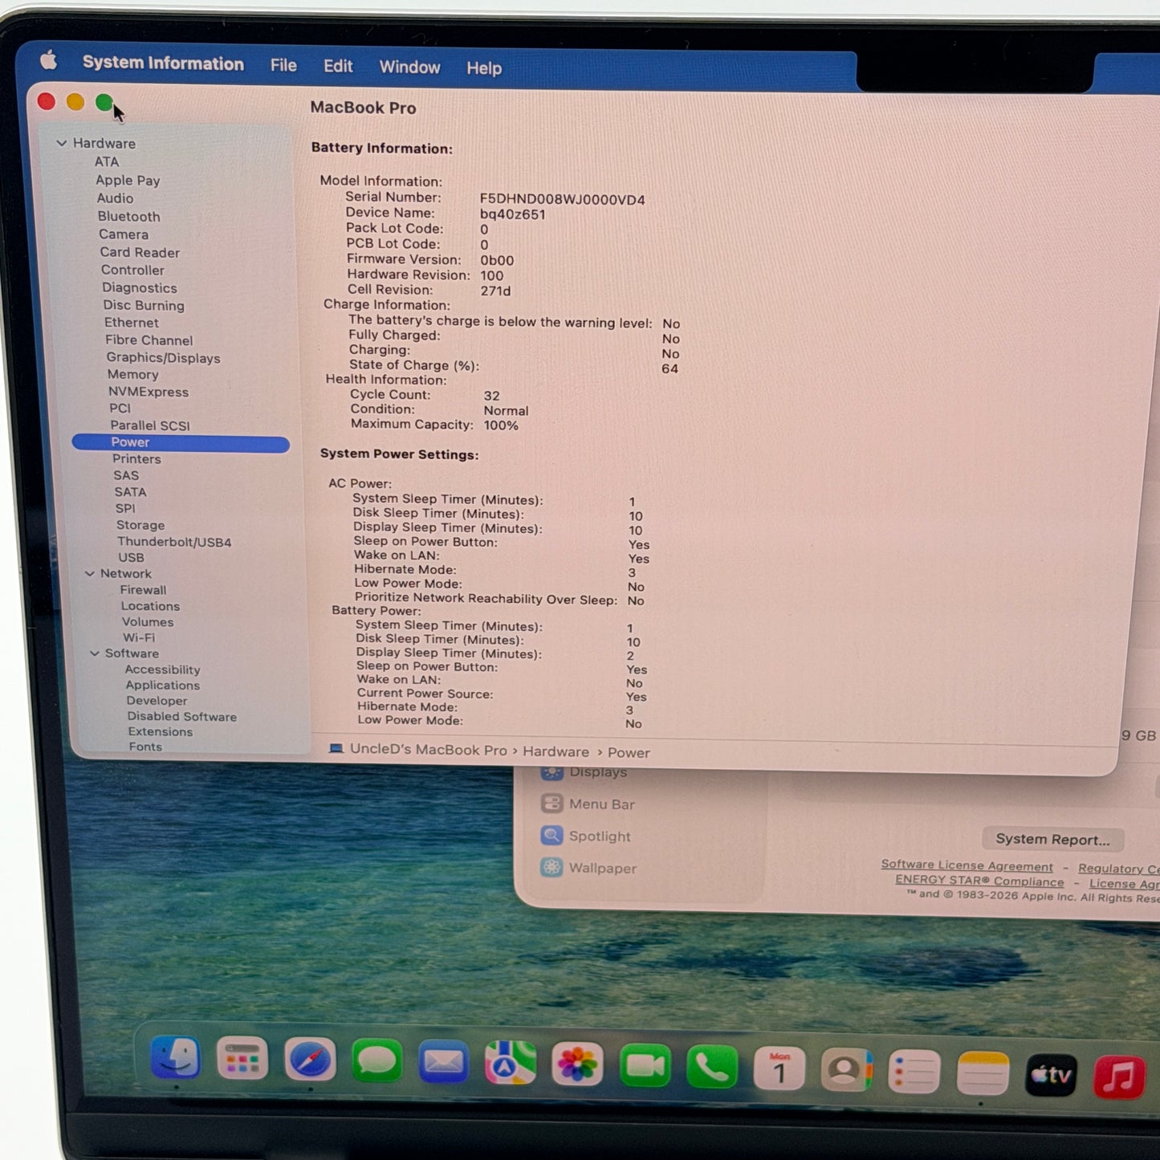
Task: Click System Report button in Settings window
Action: click(x=1052, y=840)
